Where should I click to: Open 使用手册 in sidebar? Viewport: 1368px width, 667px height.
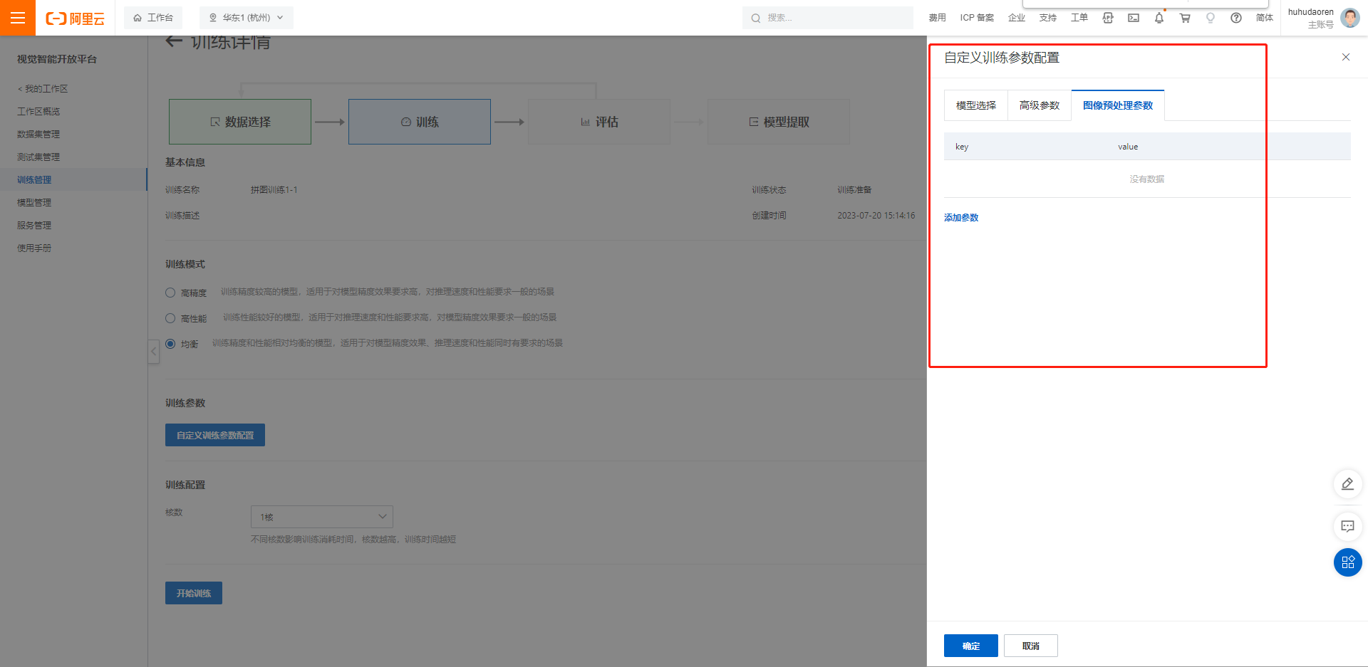tap(34, 248)
